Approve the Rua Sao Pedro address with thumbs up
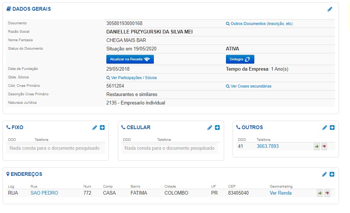 coord(320,193)
